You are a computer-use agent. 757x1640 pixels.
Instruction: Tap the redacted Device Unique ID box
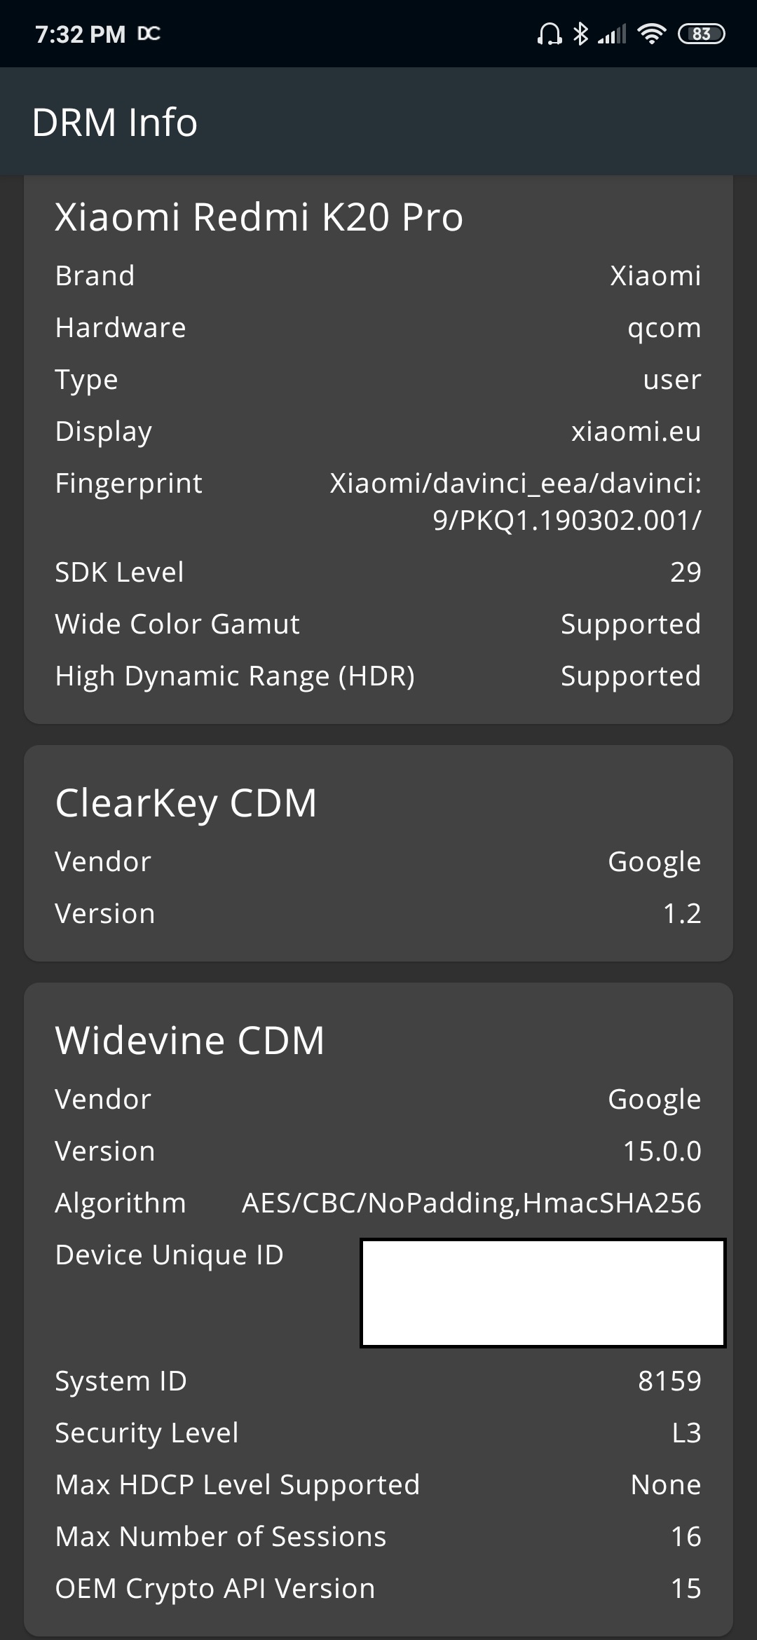pos(543,1293)
